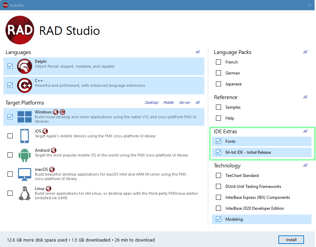Click the disk space status text
This screenshot has height=247, width=316.
pos(81,240)
